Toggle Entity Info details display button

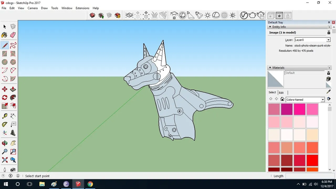pos(329,33)
